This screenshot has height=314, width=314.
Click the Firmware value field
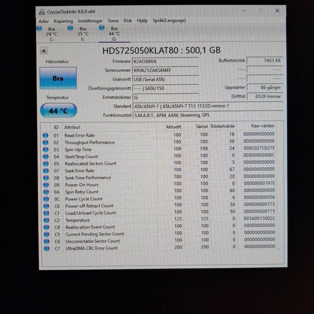[x=165, y=61]
